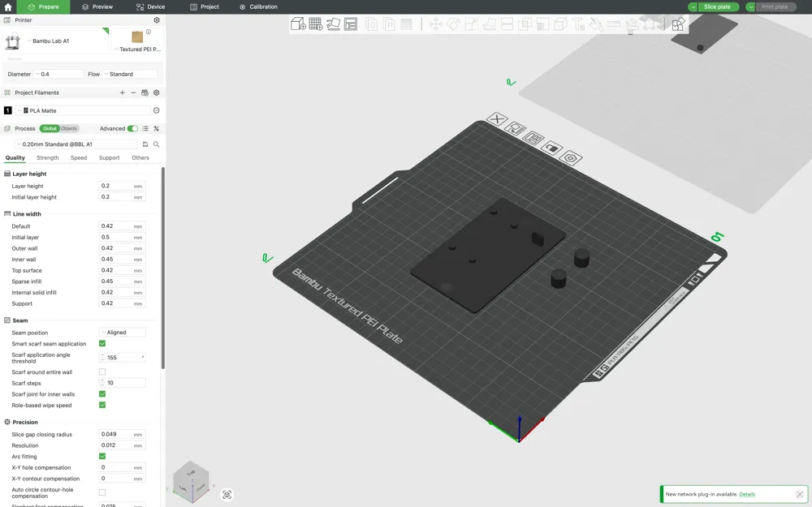This screenshot has height=507, width=812.
Task: Click the Arrange all objects icon
Action: (x=351, y=24)
